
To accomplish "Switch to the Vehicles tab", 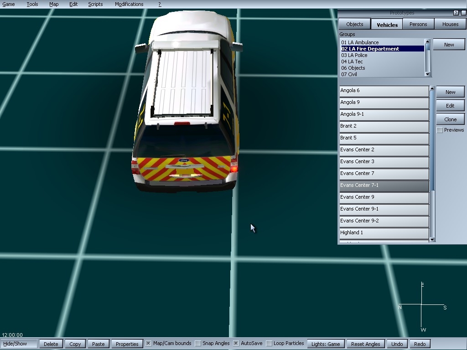I will 387,25.
